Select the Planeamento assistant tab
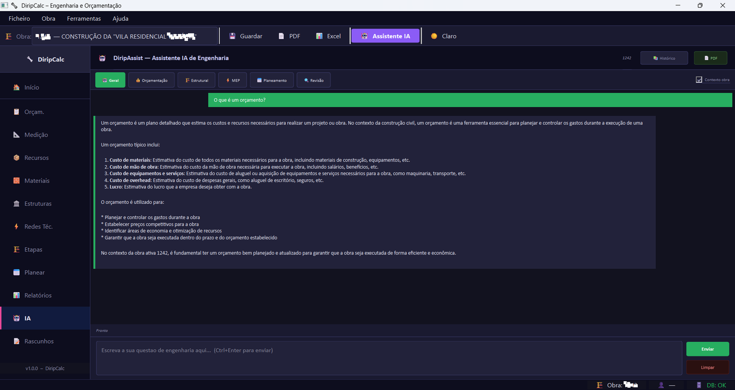Screen dimensions: 735x390 [x=272, y=80]
